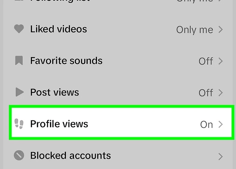Click the blocked circle icon
The width and height of the screenshot is (236, 169).
[19, 155]
